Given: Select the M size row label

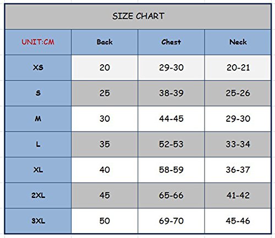Looking at the screenshot, I should (38, 119).
